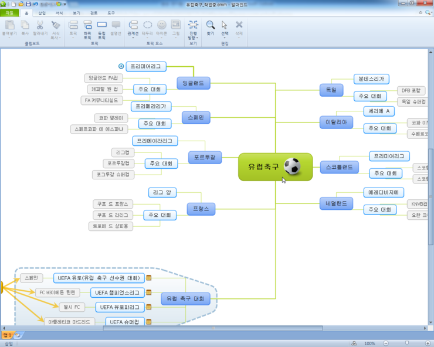Image resolution: width=434 pixels, height=347 pixels.
Task: Click the zoom in plus button
Action: 428,343
